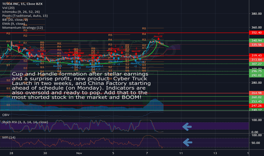264x156 pixels.
Task: Click the OBV pane label
Action: (6, 115)
